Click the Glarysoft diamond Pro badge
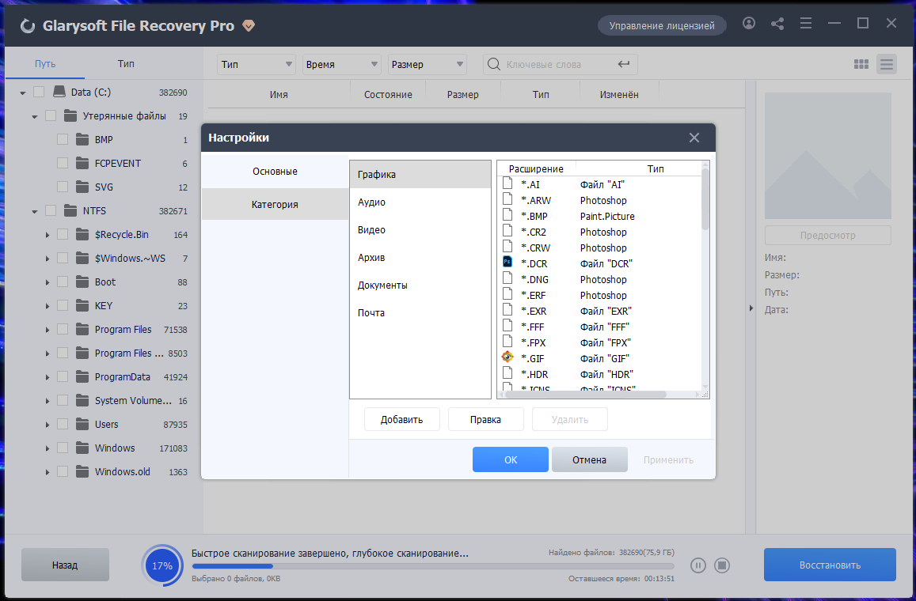This screenshot has width=916, height=601. pos(249,25)
